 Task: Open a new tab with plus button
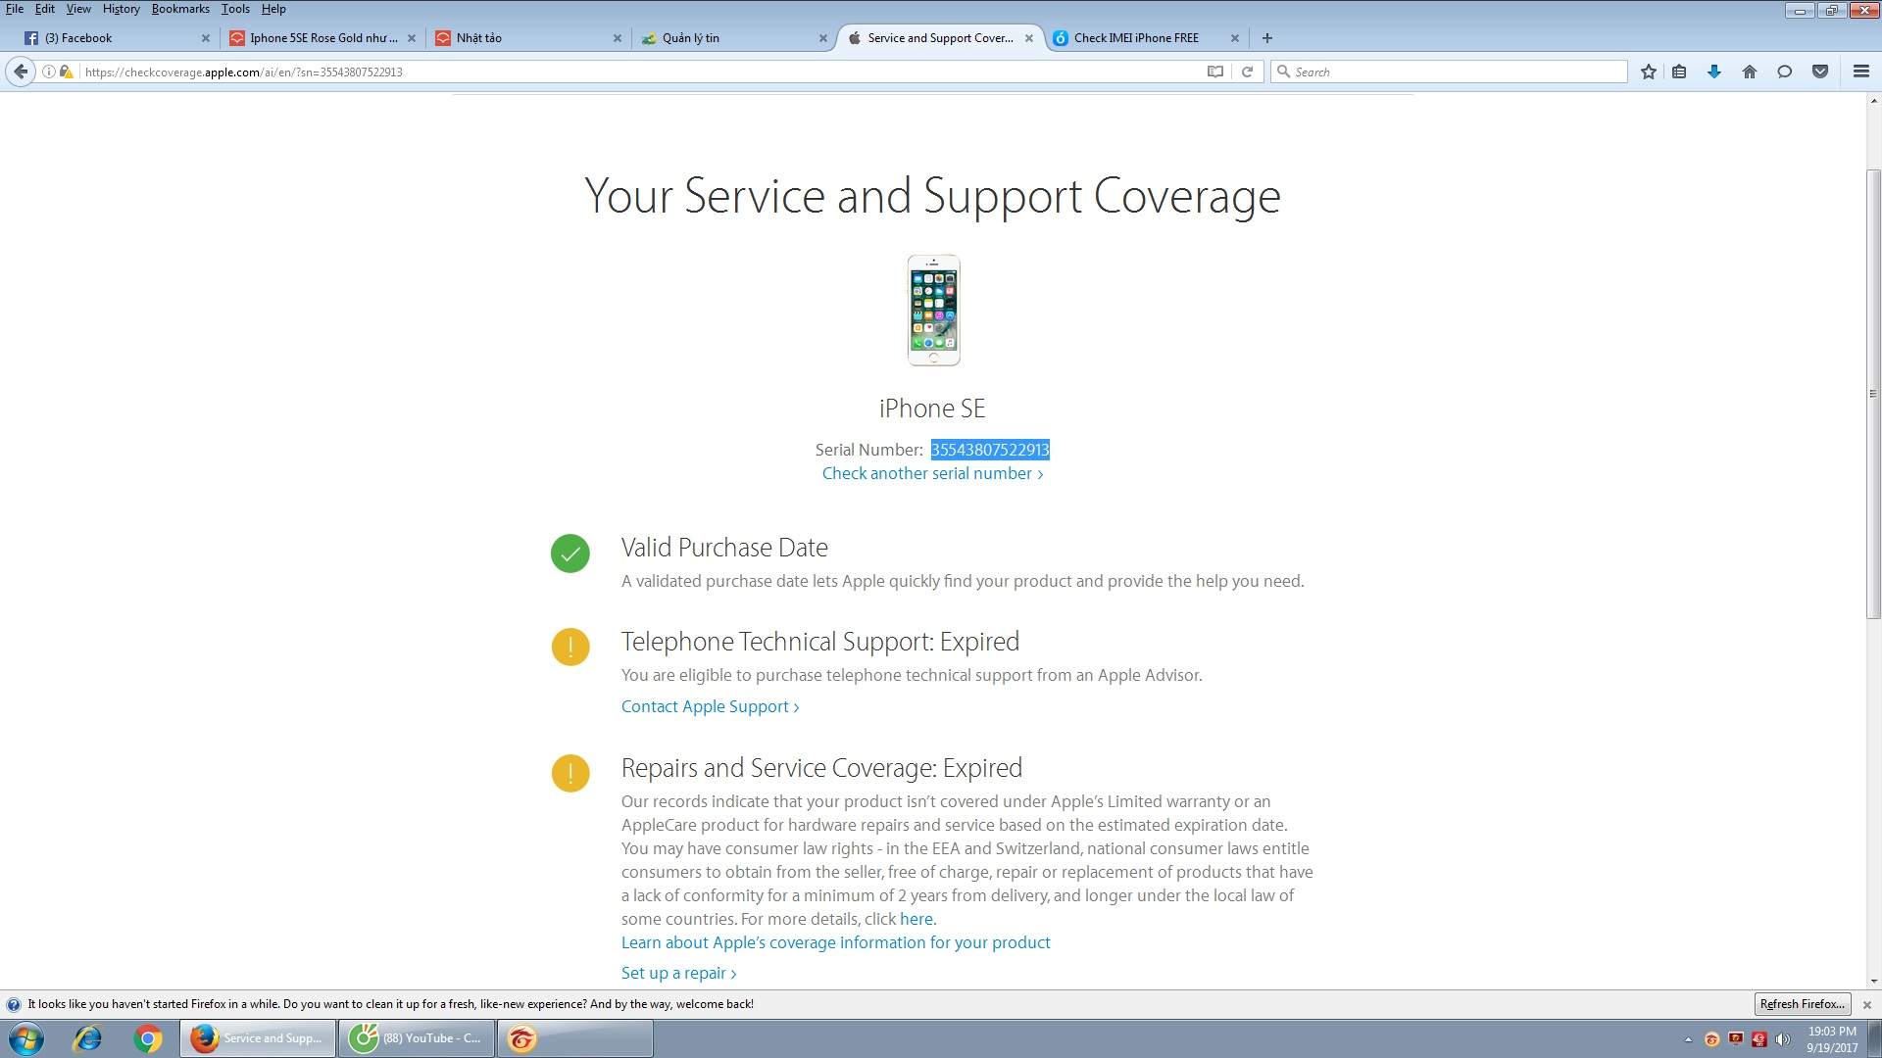(x=1267, y=38)
